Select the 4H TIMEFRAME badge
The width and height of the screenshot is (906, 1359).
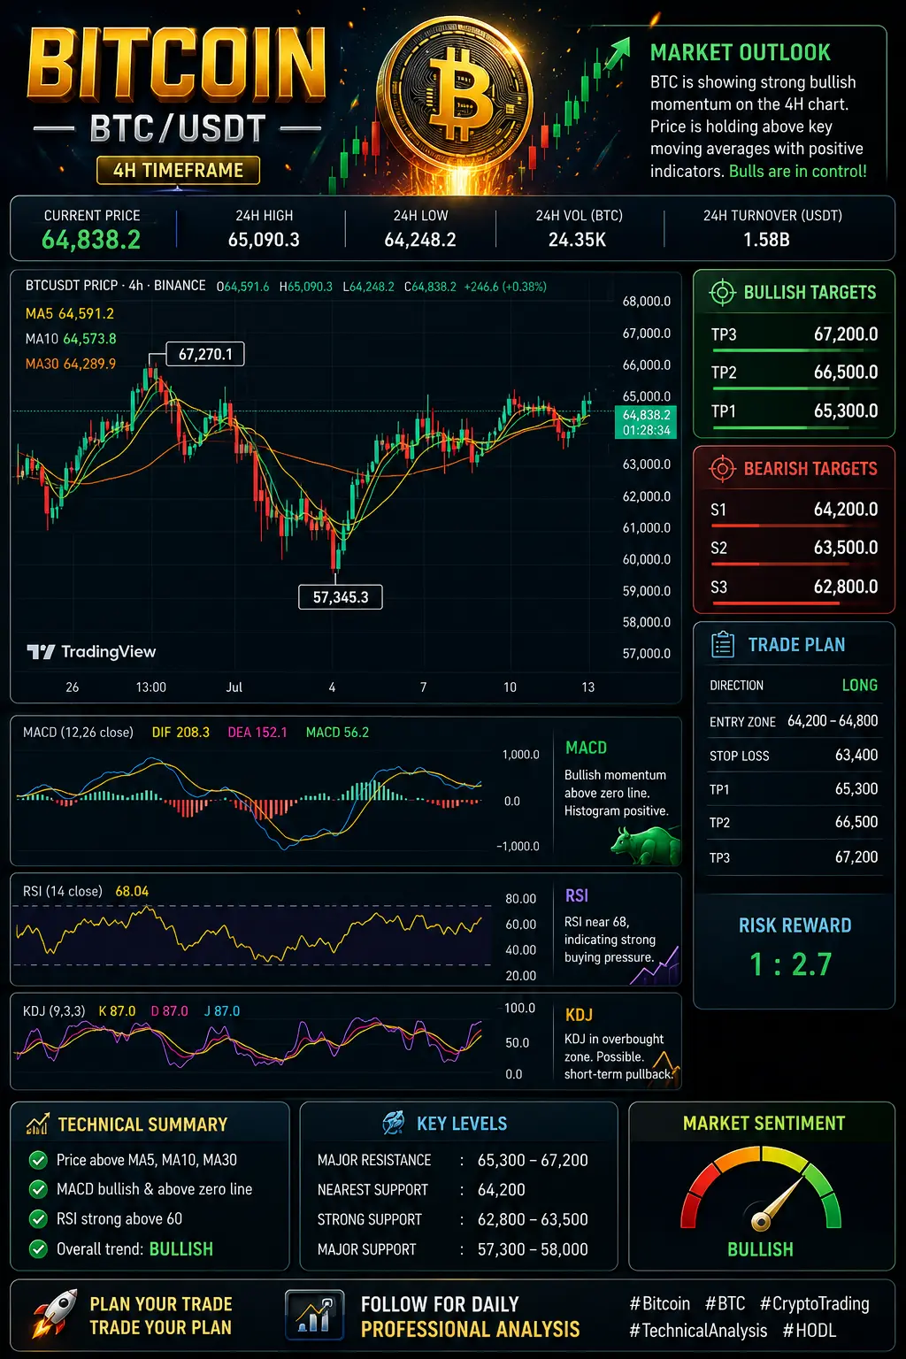pyautogui.click(x=178, y=170)
